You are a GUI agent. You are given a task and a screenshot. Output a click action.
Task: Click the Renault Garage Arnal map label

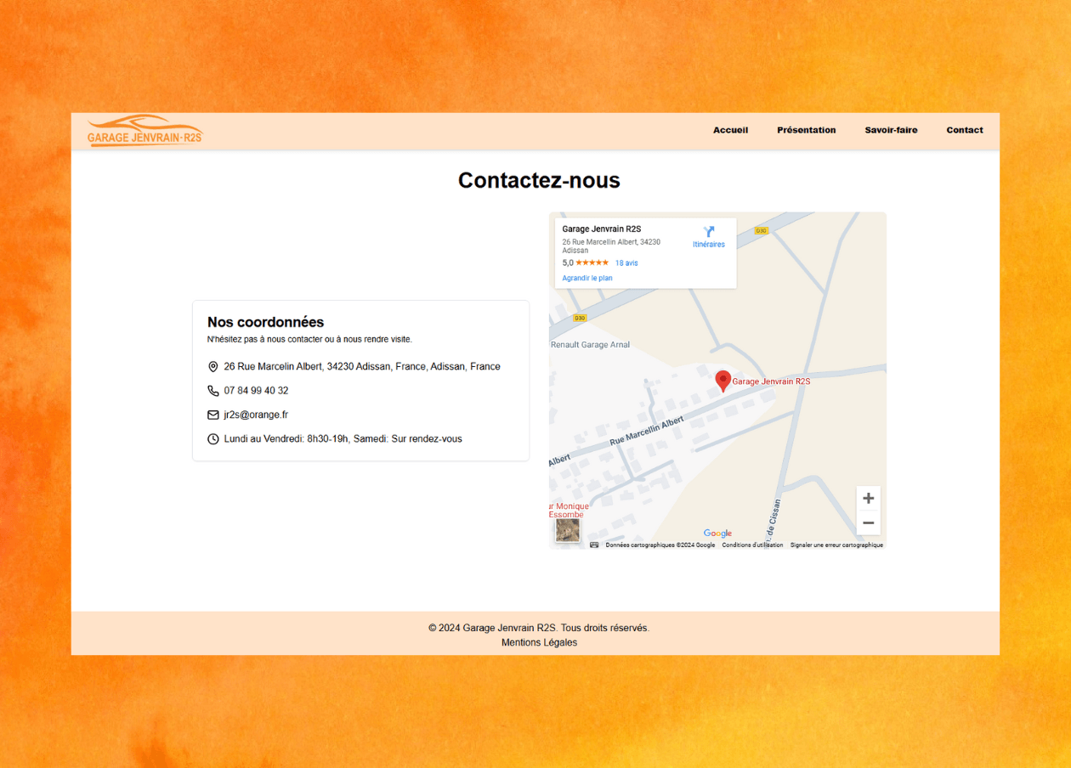pos(590,345)
